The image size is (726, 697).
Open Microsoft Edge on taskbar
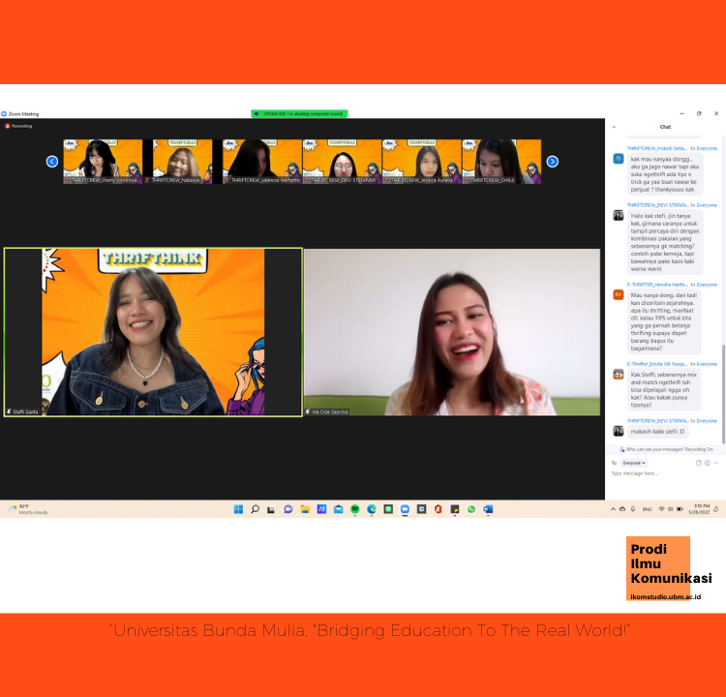372,509
